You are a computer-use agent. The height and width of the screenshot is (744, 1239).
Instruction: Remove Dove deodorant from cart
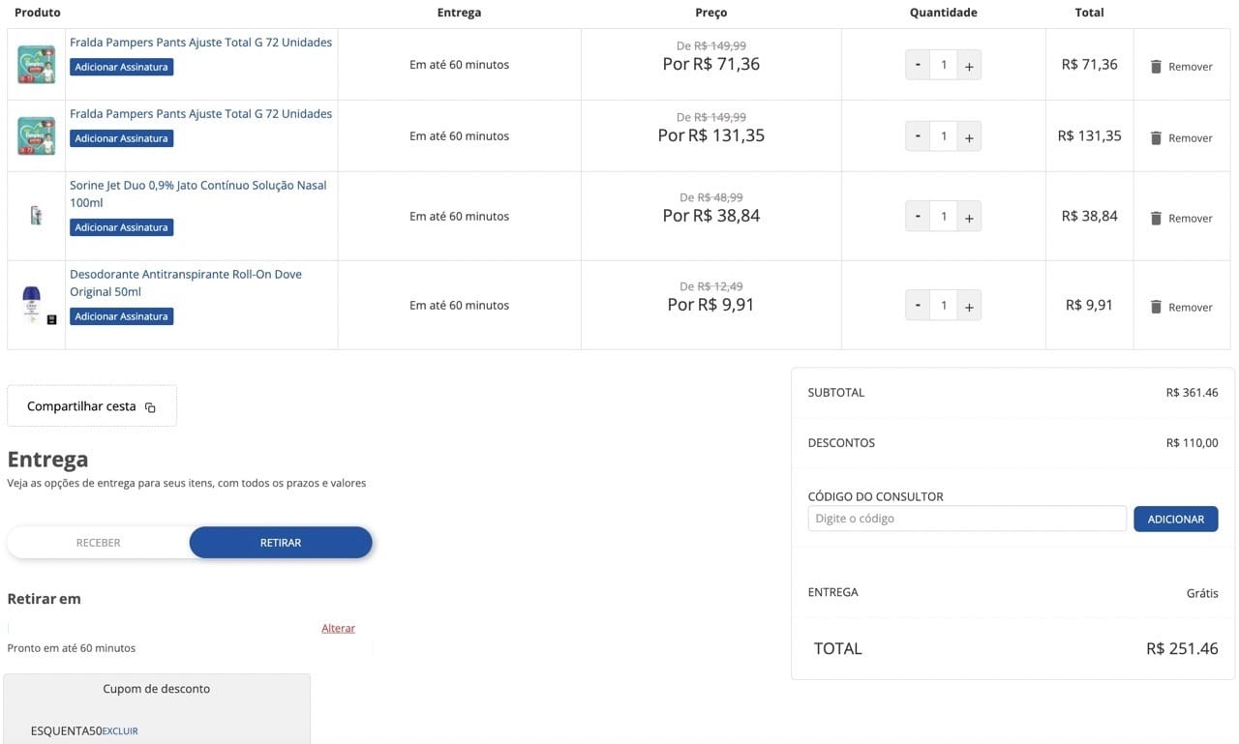[x=1180, y=307]
